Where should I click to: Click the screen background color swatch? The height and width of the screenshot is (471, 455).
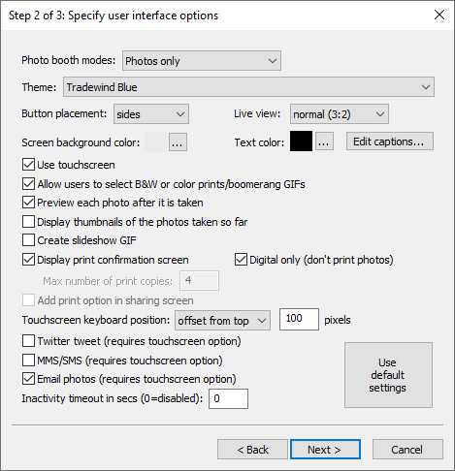pos(156,141)
